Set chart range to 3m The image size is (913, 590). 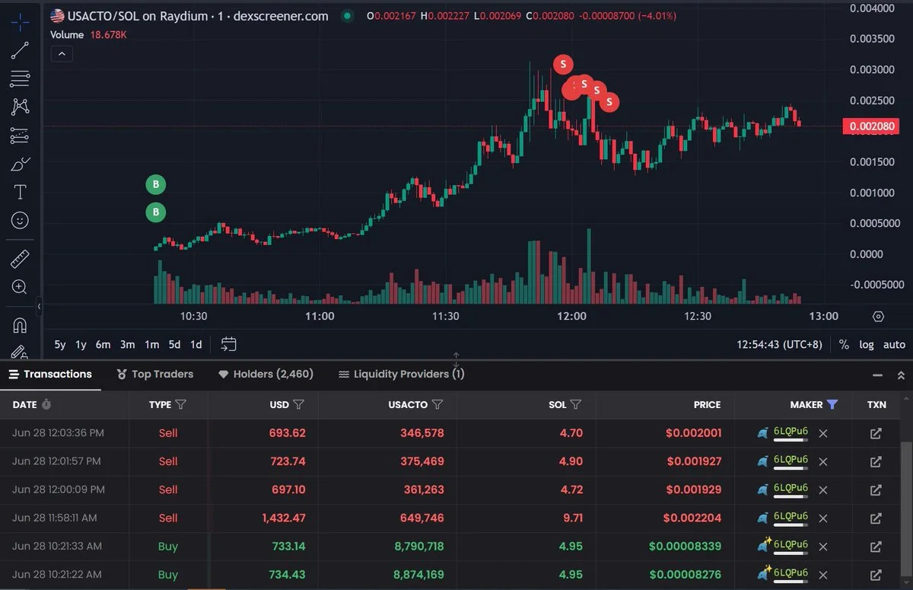point(127,344)
